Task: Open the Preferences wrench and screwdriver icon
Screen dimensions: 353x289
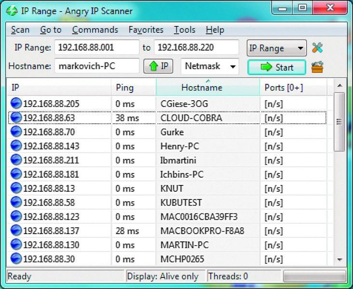Action: (317, 48)
